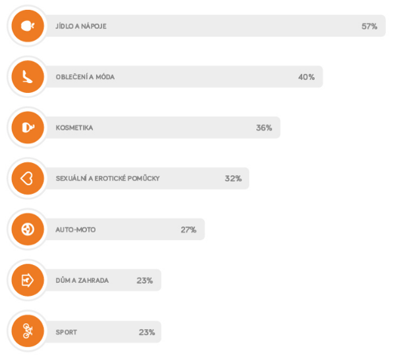The width and height of the screenshot is (395, 360).
Task: Click the perfume bottle cosmetics icon
Action: coord(28,128)
